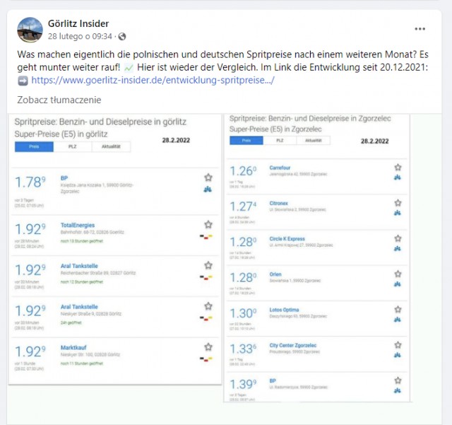452x425 pixels.
Task: Favorite the Circle K Express star
Action: click(x=398, y=238)
